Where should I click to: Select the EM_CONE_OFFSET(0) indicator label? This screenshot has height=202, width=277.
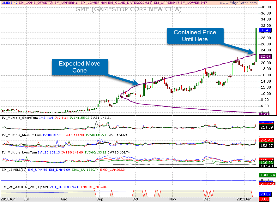(x=35, y=3)
